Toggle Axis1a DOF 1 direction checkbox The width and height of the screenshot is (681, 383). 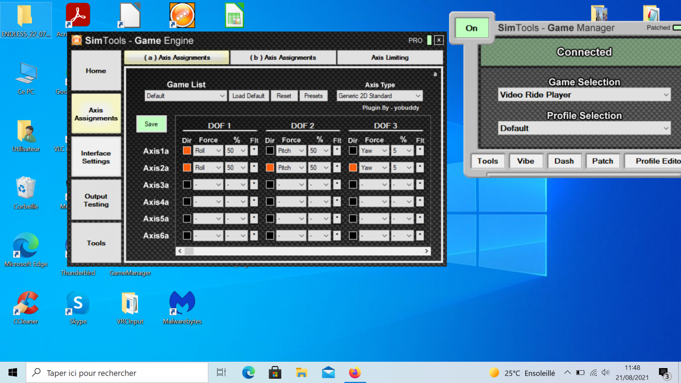[187, 151]
